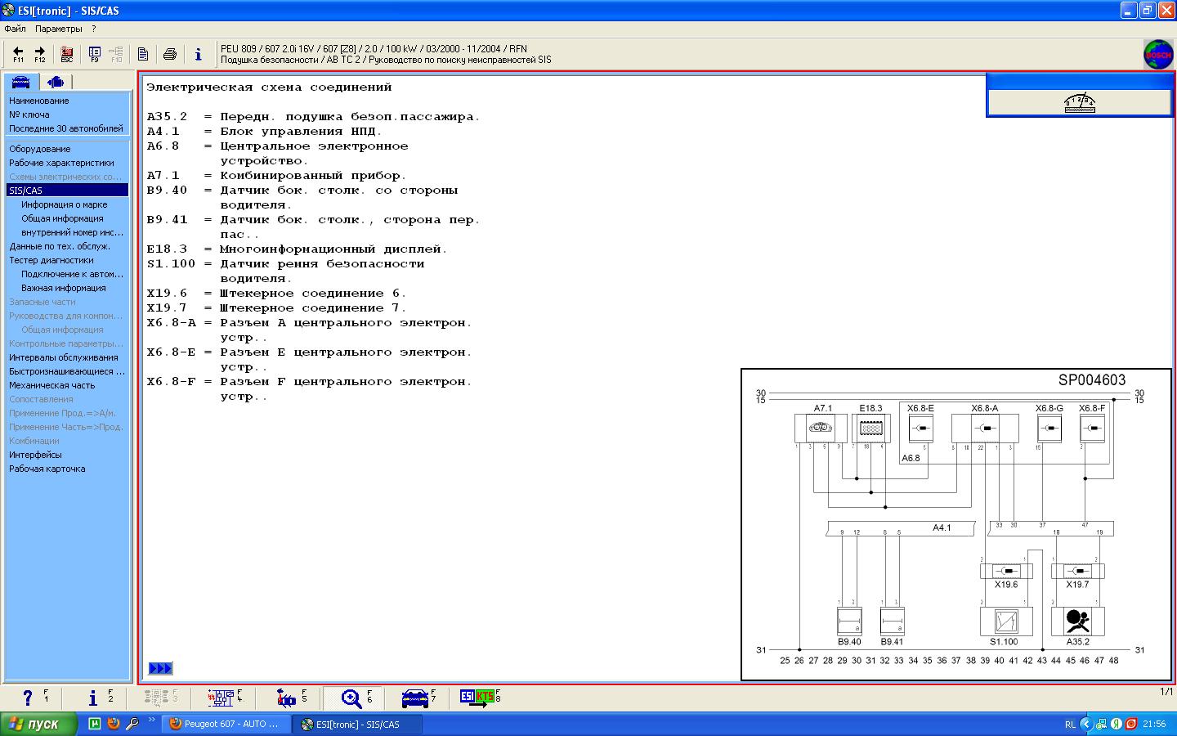Launch Firefox from quick launch
The width and height of the screenshot is (1177, 736).
tap(114, 724)
